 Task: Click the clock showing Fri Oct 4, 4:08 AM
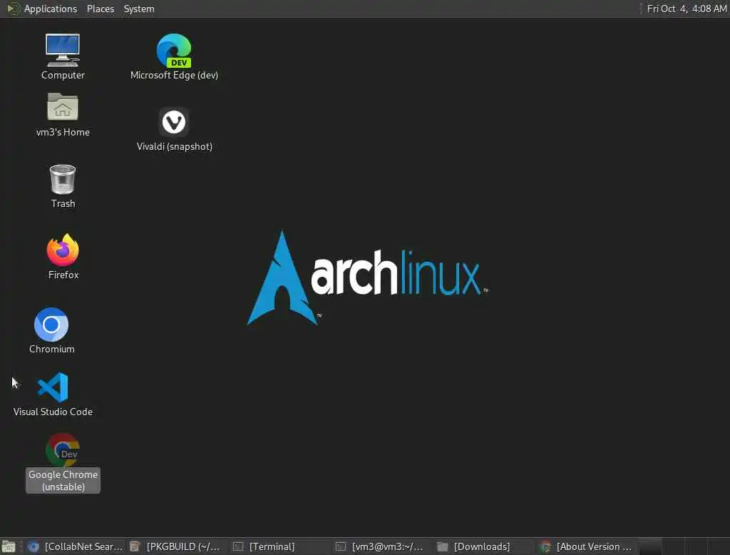[687, 9]
